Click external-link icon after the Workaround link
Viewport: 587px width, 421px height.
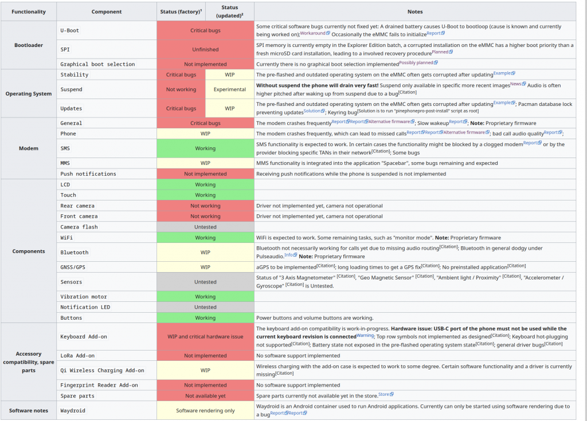click(328, 33)
